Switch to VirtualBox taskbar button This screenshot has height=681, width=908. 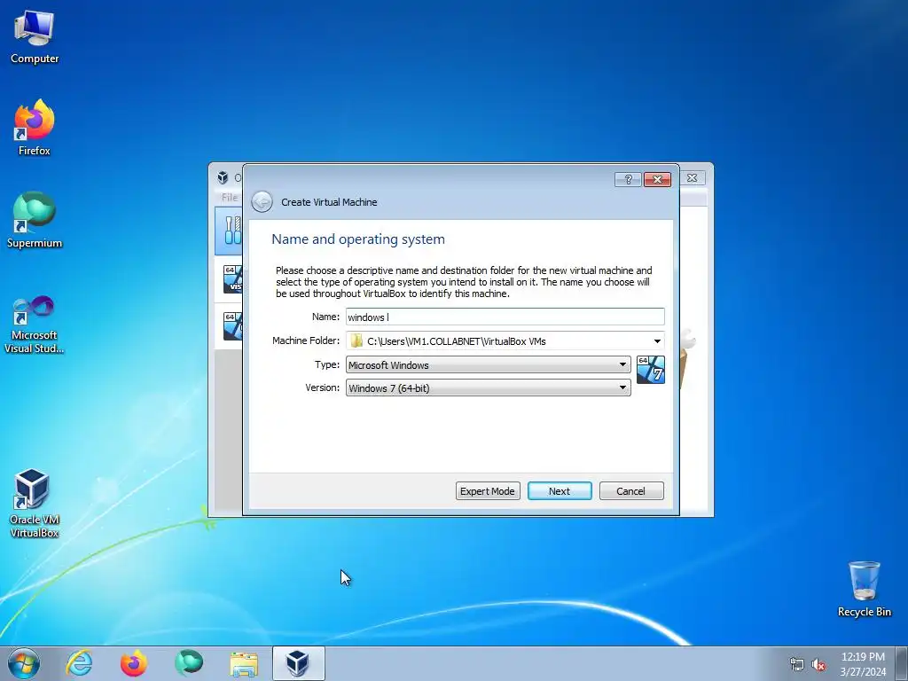pyautogui.click(x=298, y=663)
